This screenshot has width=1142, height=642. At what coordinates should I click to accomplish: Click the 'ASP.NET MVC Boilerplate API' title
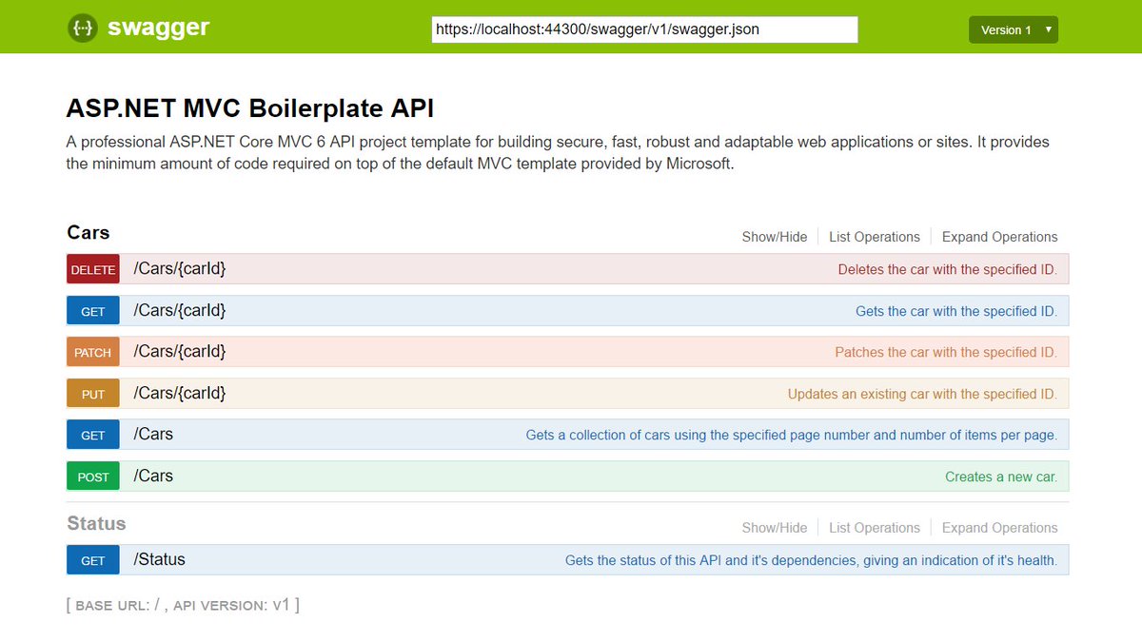[250, 108]
